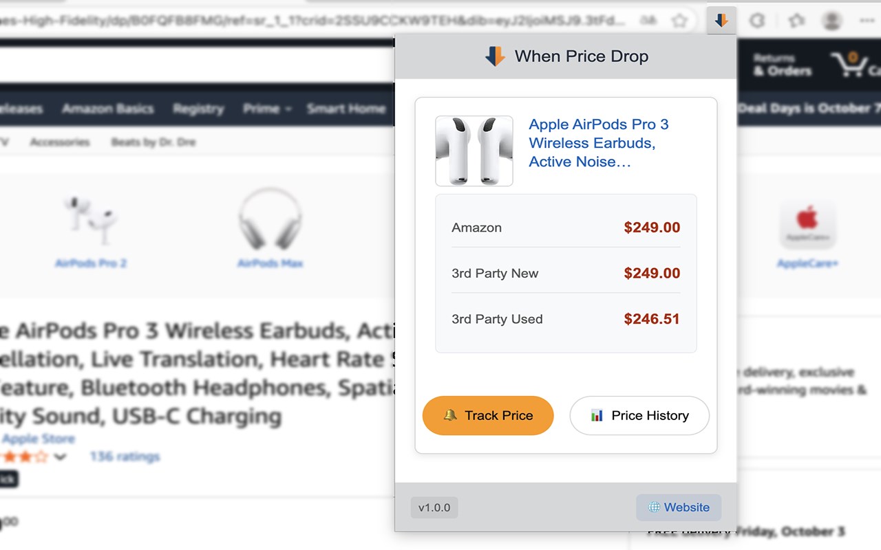The height and width of the screenshot is (550, 881).
Task: Open the Apple AirPods Pro 3 product link
Action: tap(598, 143)
